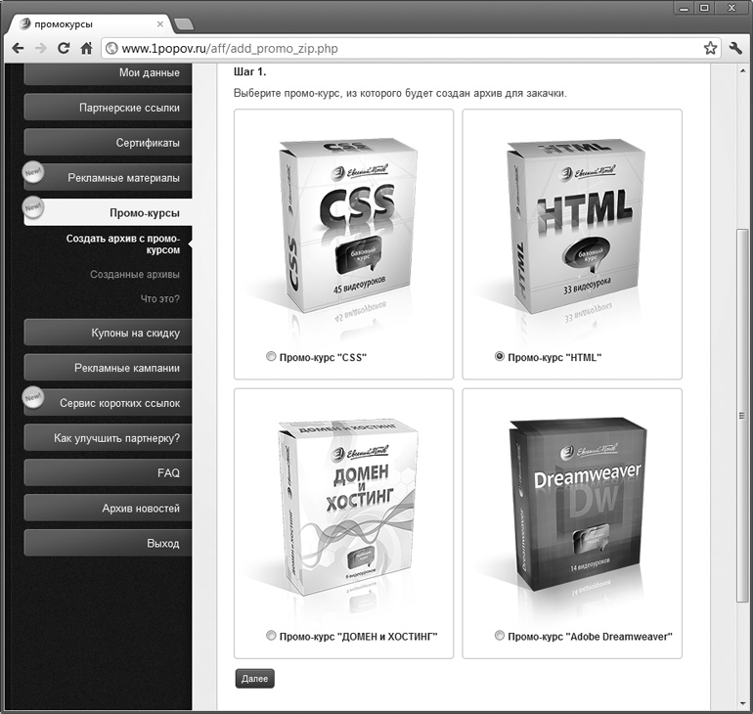Open the browser home page icon
Viewport: 753px width, 714px height.
pos(86,48)
